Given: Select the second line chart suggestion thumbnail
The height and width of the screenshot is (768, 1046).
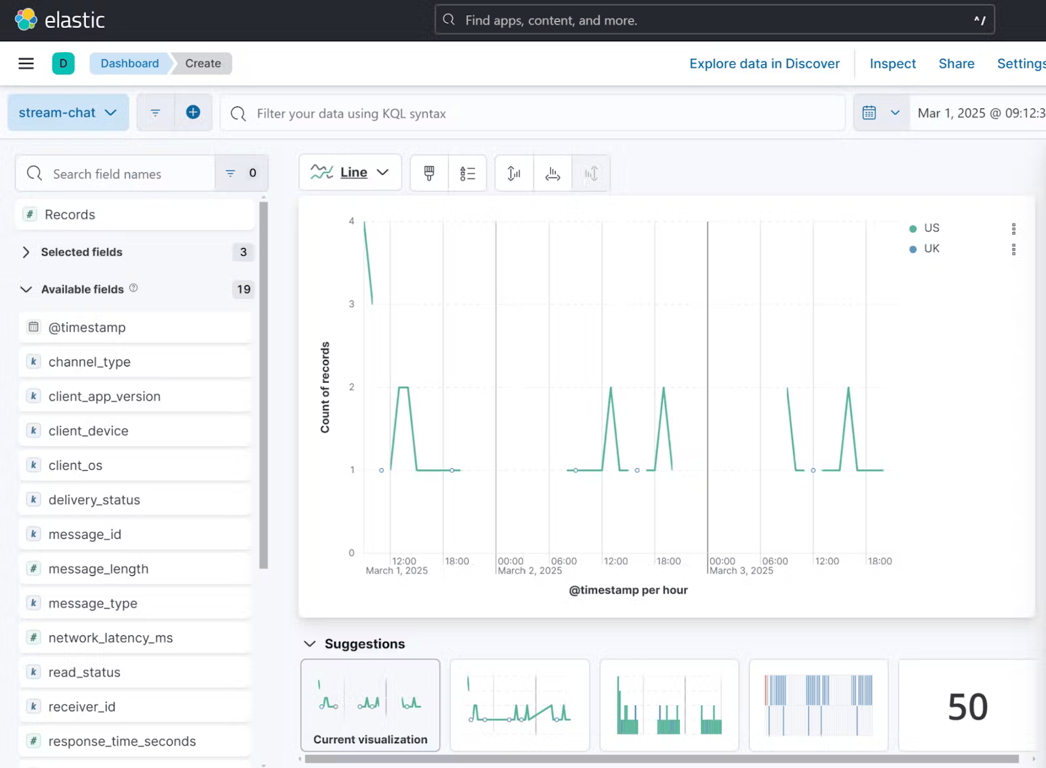Looking at the screenshot, I should click(520, 705).
